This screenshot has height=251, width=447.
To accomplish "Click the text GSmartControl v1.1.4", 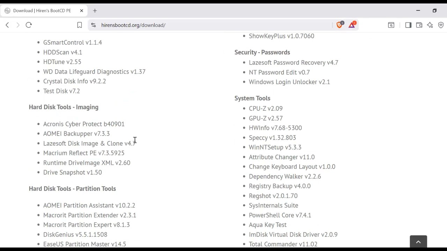I will click(x=73, y=43).
